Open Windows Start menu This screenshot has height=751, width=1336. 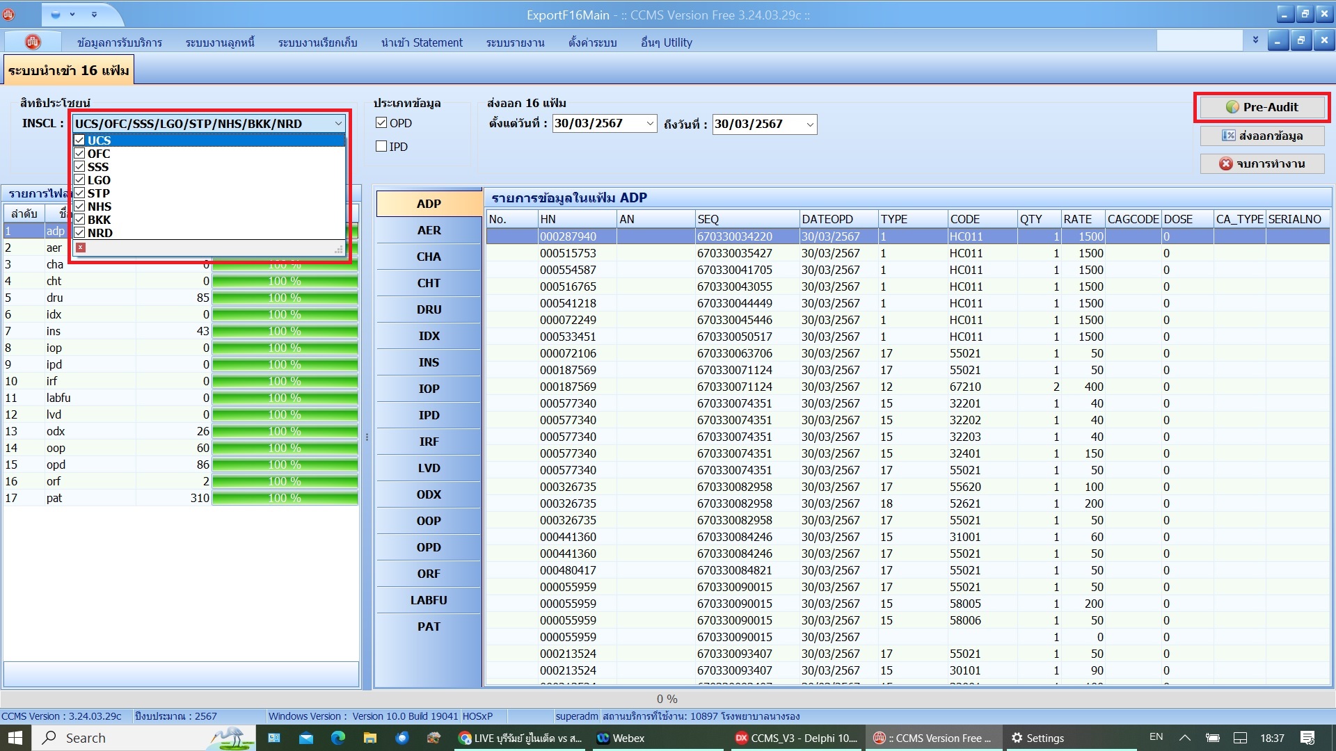(15, 738)
